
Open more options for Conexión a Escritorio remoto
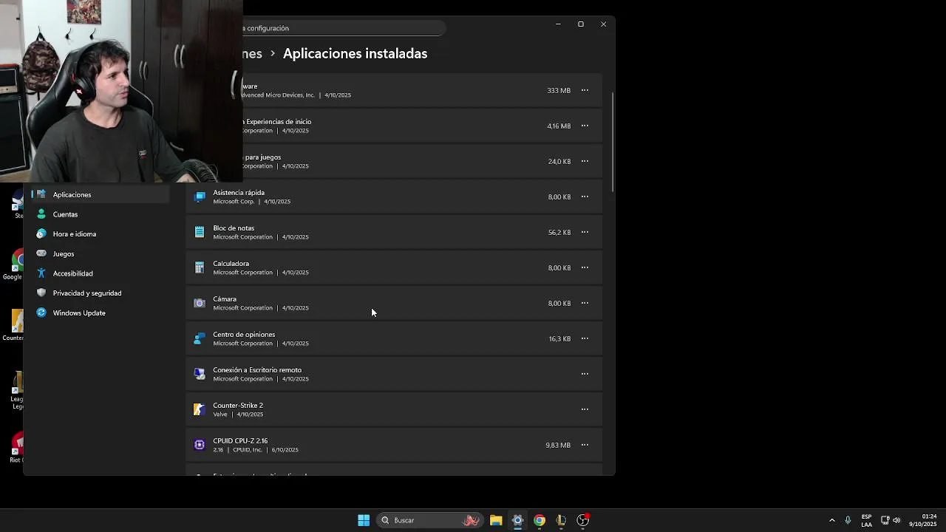585,374
